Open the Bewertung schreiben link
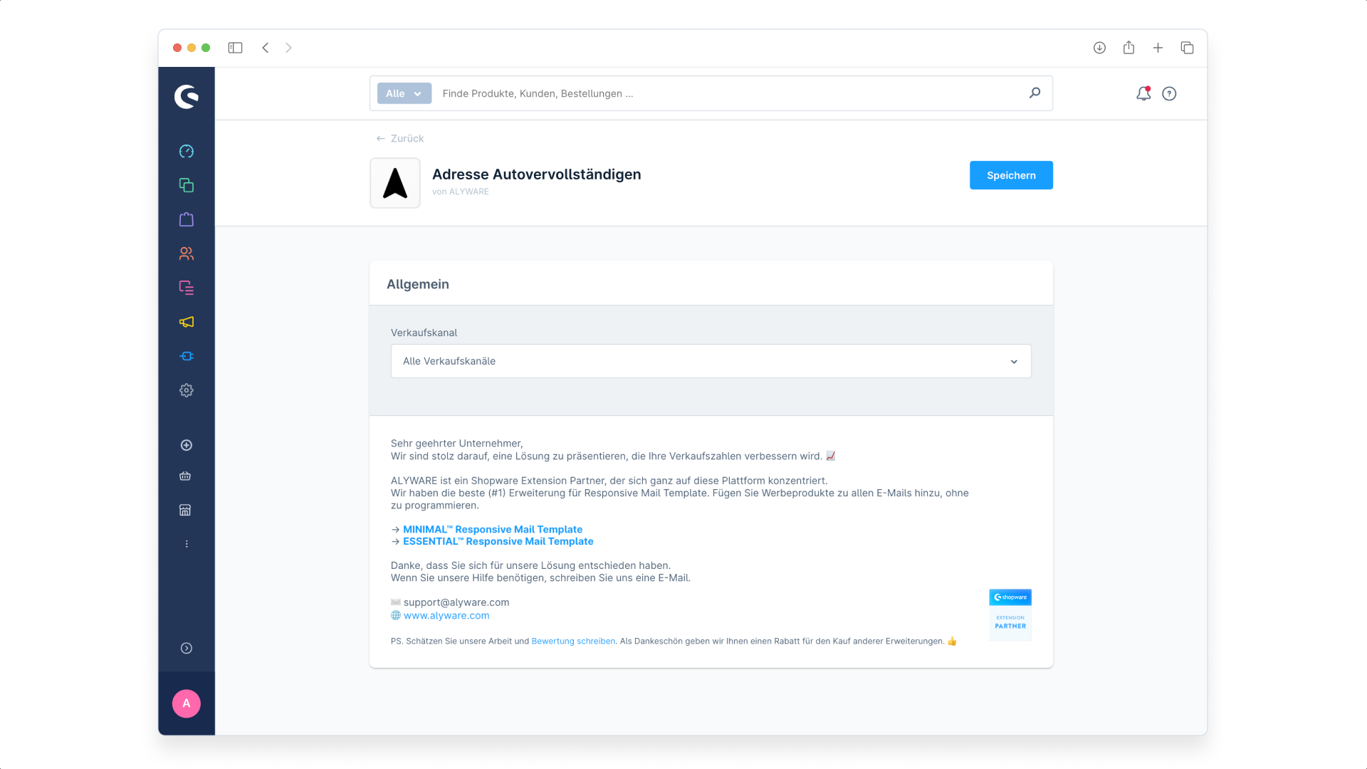This screenshot has height=769, width=1367. point(573,641)
